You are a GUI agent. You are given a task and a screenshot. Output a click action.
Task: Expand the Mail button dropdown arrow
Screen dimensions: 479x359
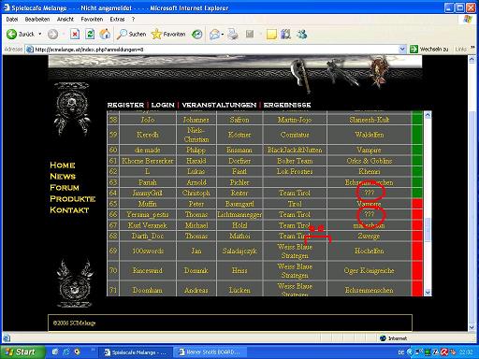click(223, 35)
